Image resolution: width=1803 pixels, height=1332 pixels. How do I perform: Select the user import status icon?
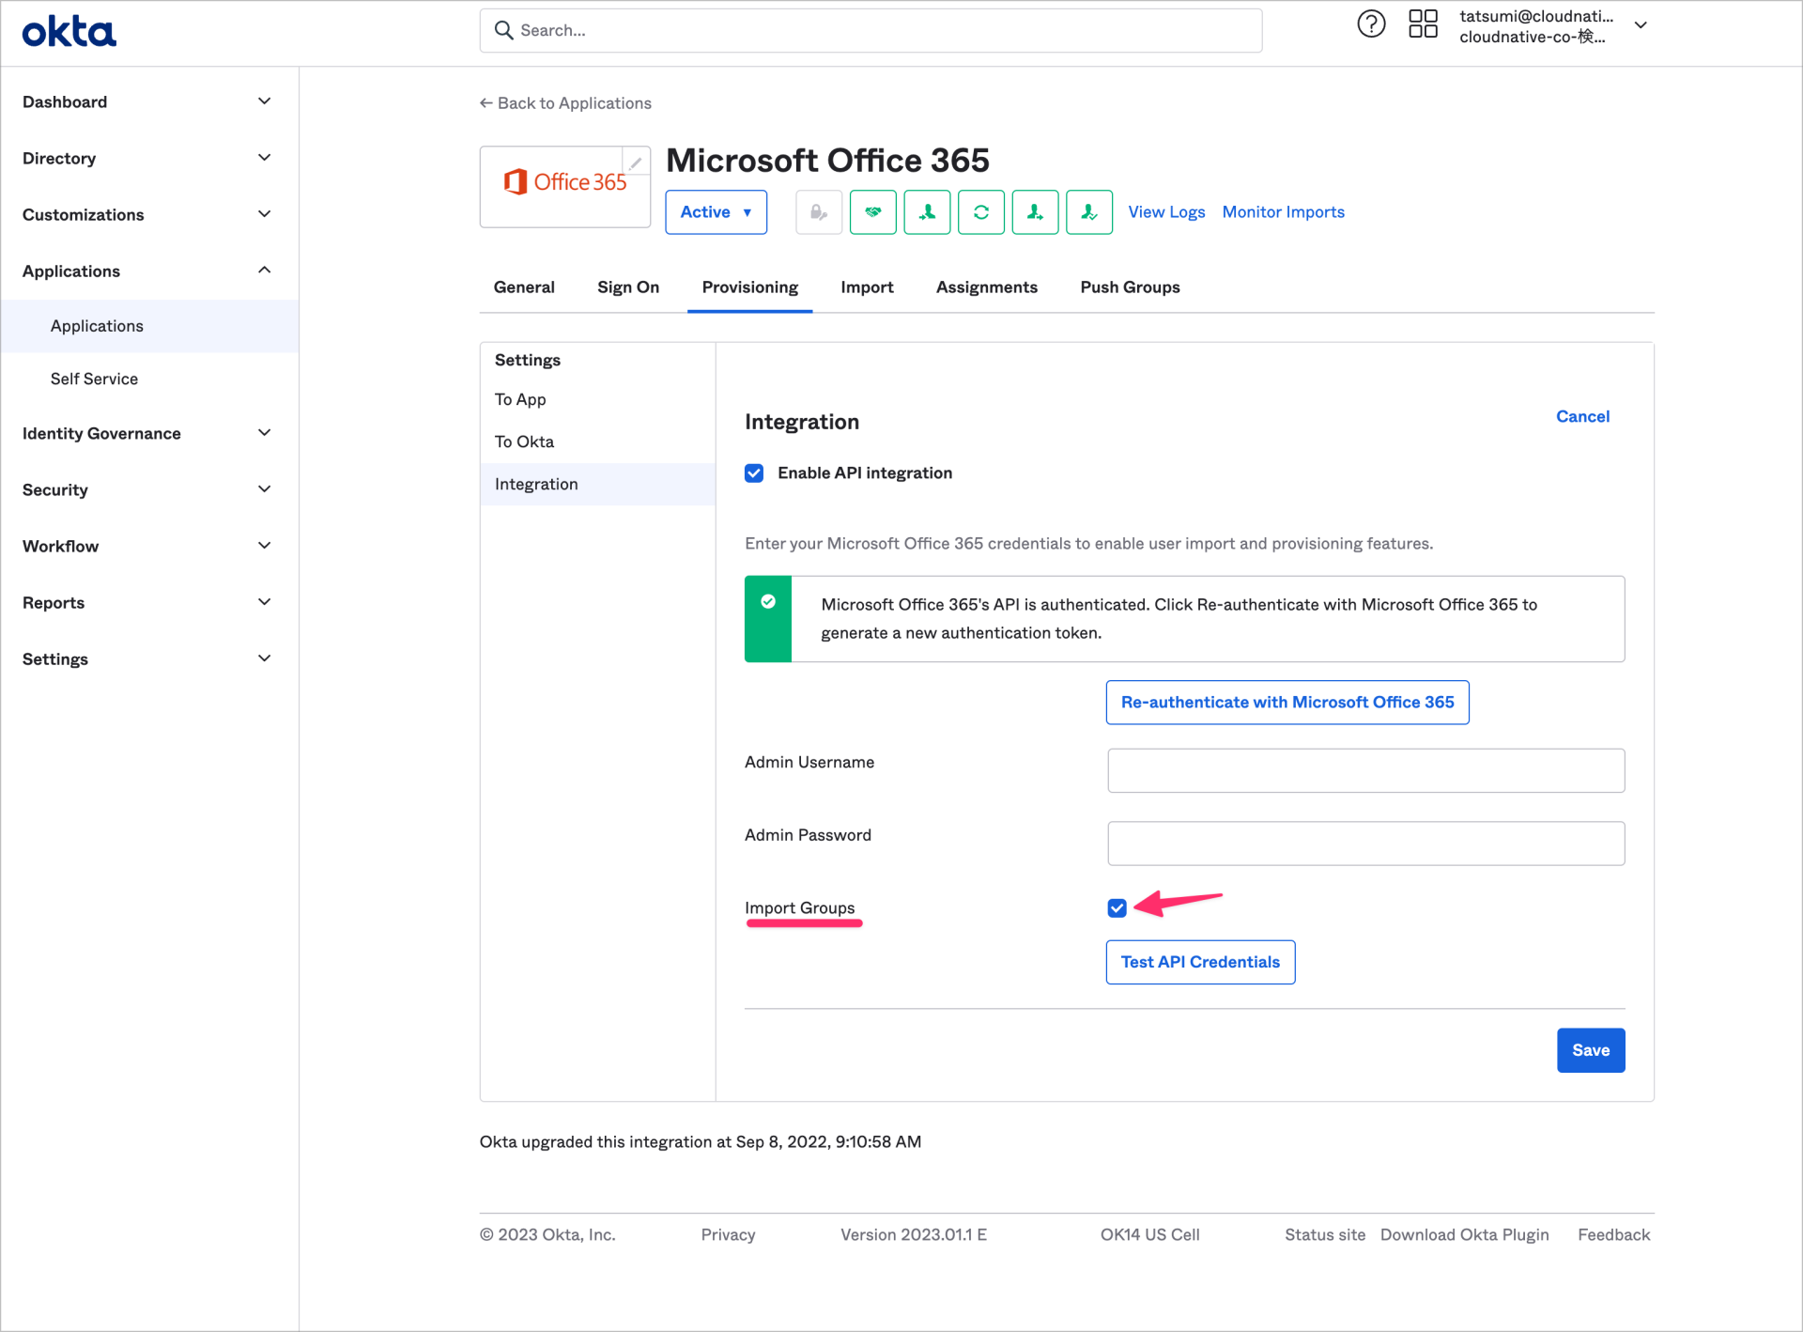coord(927,211)
